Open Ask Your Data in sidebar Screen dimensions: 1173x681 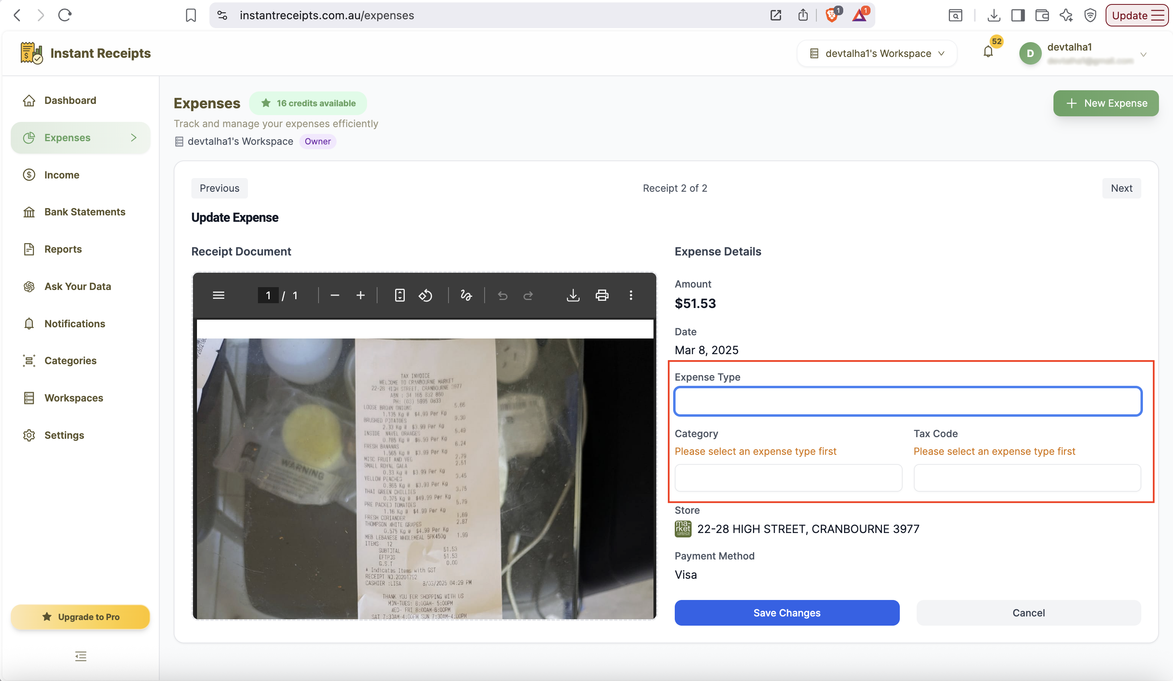(x=78, y=286)
